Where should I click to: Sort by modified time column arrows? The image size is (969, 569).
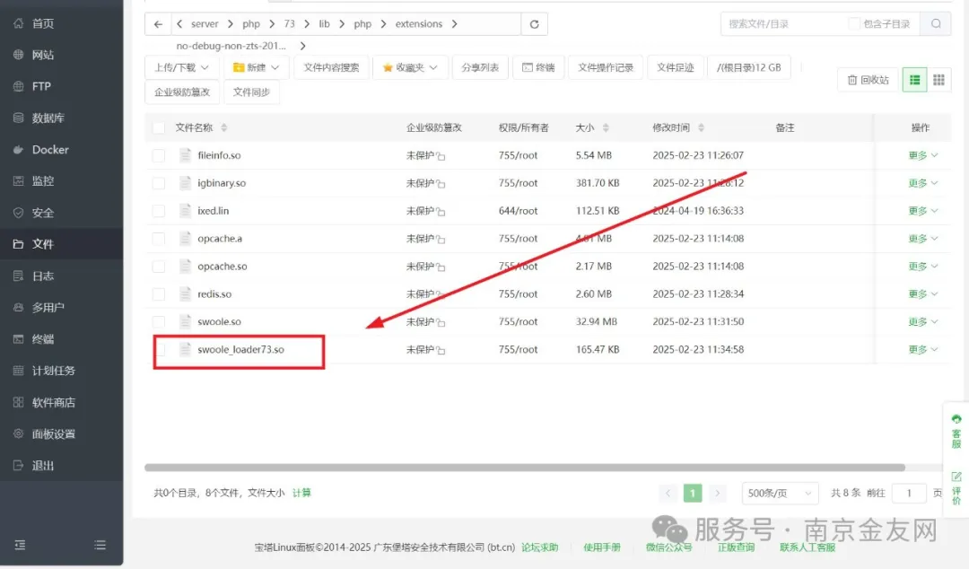701,127
